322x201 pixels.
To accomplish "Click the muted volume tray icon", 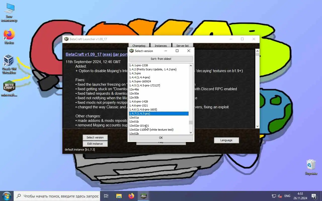I will (x=280, y=196).
